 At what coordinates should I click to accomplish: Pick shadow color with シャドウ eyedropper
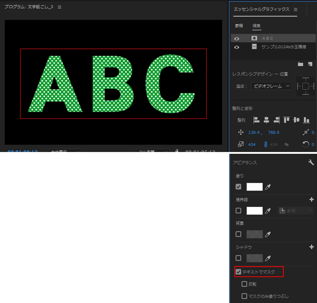pos(268,258)
